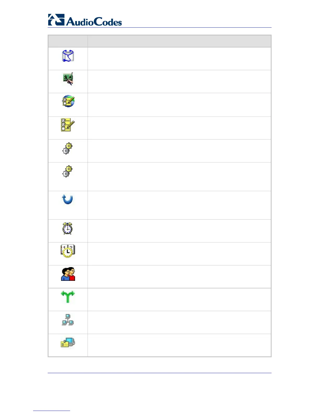Open the calendar with yellow clock icon
The width and height of the screenshot is (319, 413).
pyautogui.click(x=68, y=251)
